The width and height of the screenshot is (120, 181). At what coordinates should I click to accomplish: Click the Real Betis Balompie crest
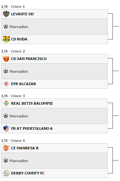6,103
